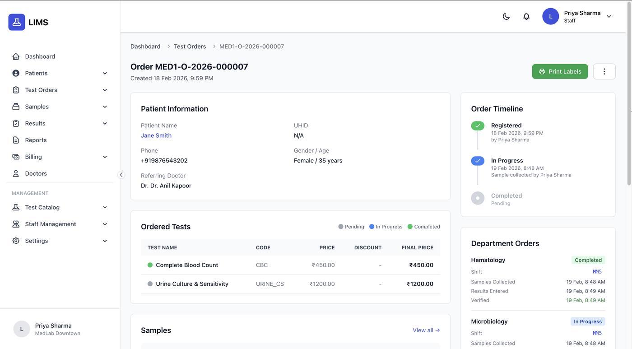Screen dimensions: 632x349
Task: Click Test Orders in the breadcrumb
Action: coord(190,47)
